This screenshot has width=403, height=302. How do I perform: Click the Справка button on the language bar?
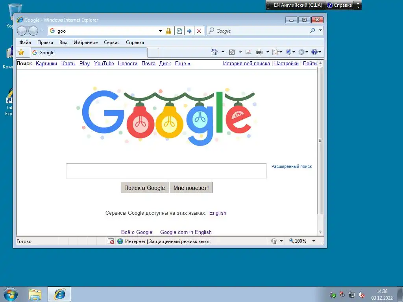pos(340,5)
